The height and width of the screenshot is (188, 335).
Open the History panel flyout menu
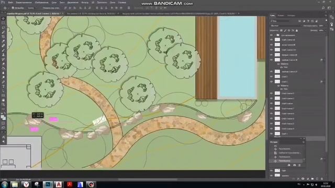pyautogui.click(x=304, y=142)
